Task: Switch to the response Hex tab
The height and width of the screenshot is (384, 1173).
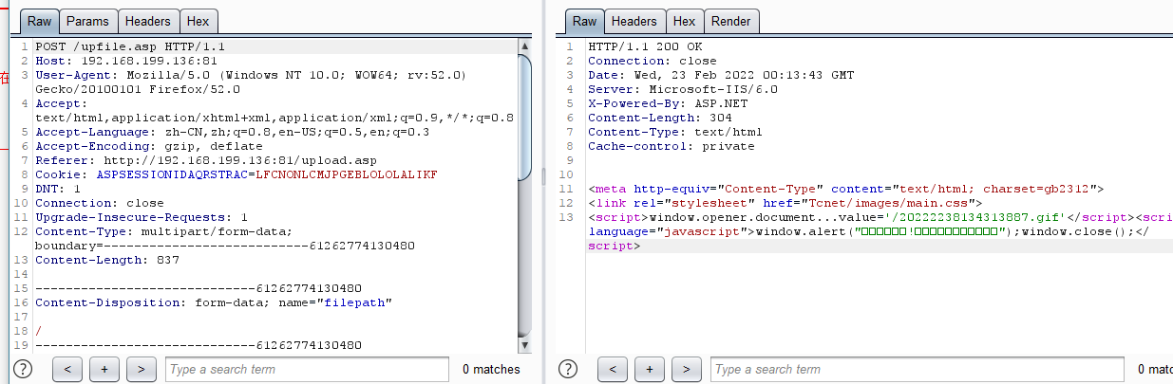Action: point(684,21)
